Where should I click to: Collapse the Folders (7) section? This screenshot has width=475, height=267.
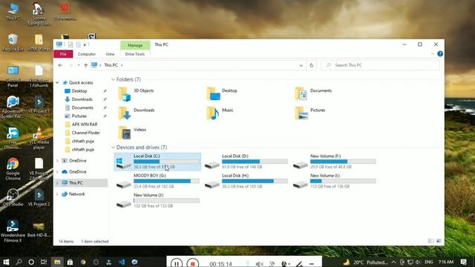pyautogui.click(x=113, y=79)
